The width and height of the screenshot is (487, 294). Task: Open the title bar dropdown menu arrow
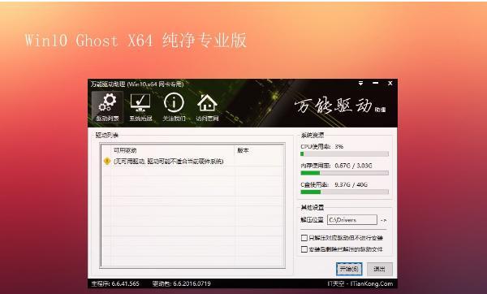click(360, 84)
